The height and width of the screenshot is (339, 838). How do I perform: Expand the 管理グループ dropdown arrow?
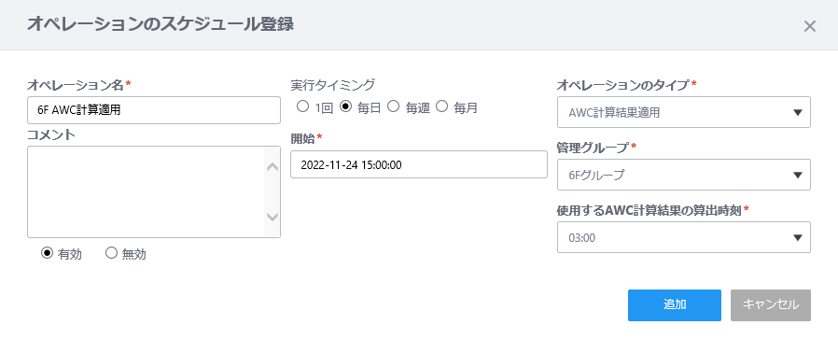pos(798,175)
